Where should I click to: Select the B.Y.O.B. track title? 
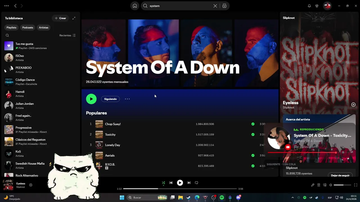click(110, 164)
